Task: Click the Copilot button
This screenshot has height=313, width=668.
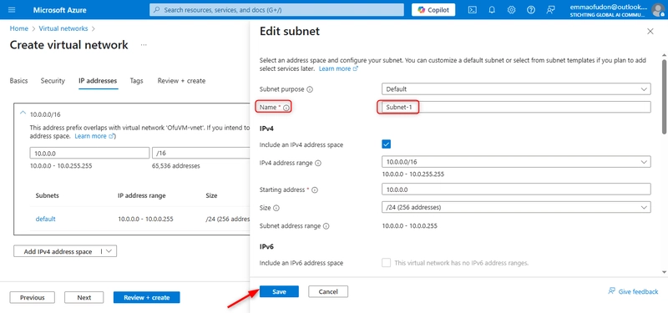Action: (x=433, y=10)
